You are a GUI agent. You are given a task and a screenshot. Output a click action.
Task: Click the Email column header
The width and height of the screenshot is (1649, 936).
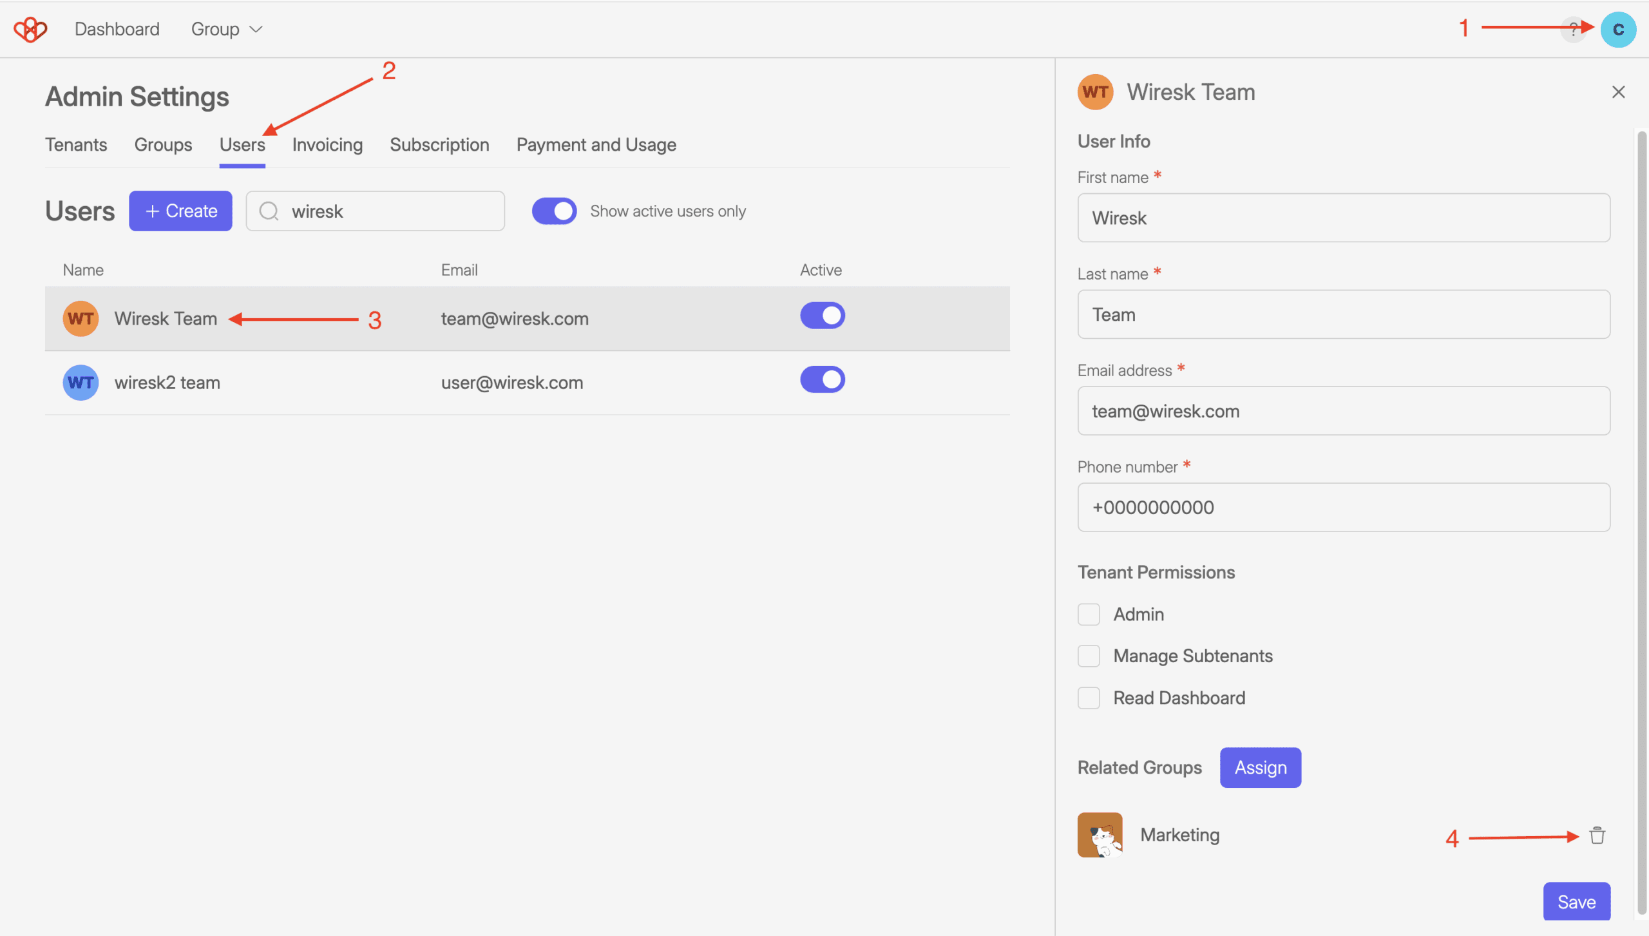459,270
